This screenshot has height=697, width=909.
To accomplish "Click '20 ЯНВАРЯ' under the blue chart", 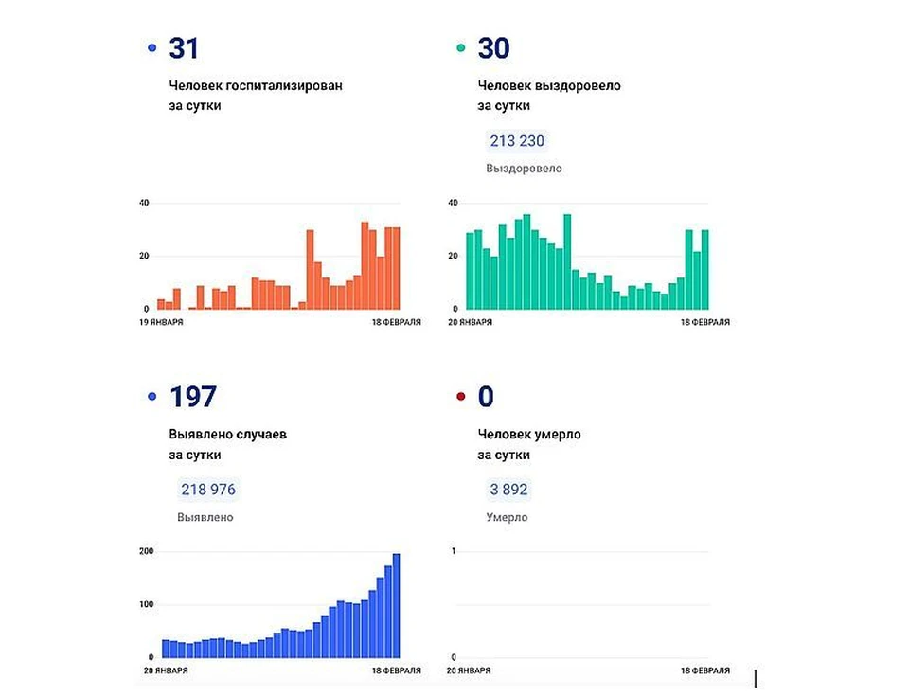I will [x=163, y=670].
